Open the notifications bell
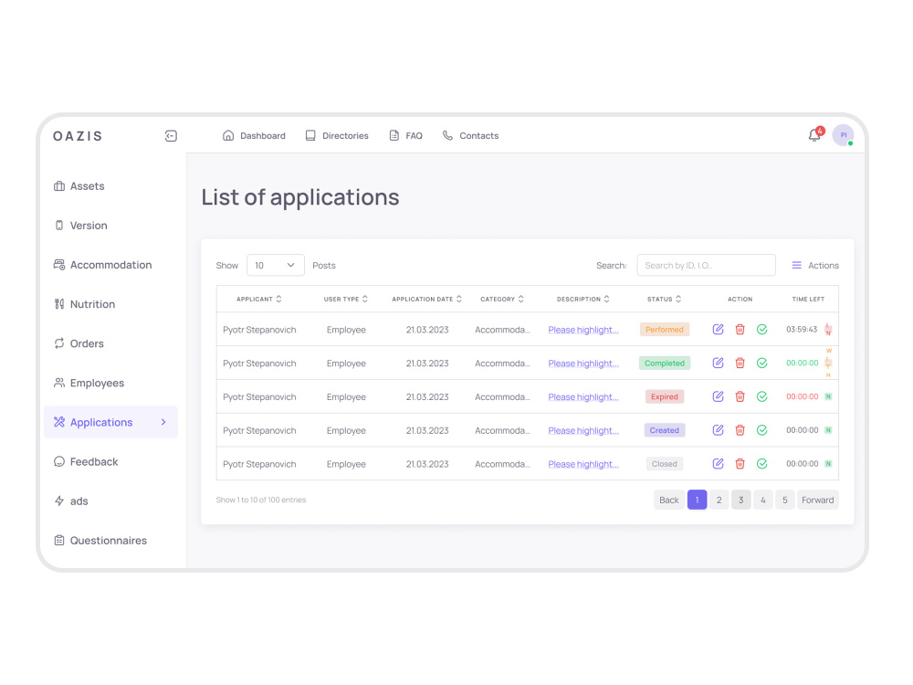The image size is (913, 685). click(815, 135)
